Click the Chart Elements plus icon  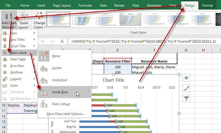pyautogui.click(x=187, y=78)
